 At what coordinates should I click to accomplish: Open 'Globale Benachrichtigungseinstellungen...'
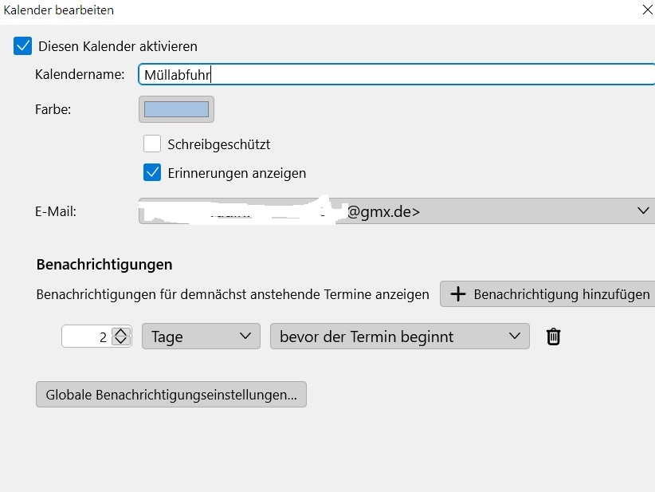[171, 395]
